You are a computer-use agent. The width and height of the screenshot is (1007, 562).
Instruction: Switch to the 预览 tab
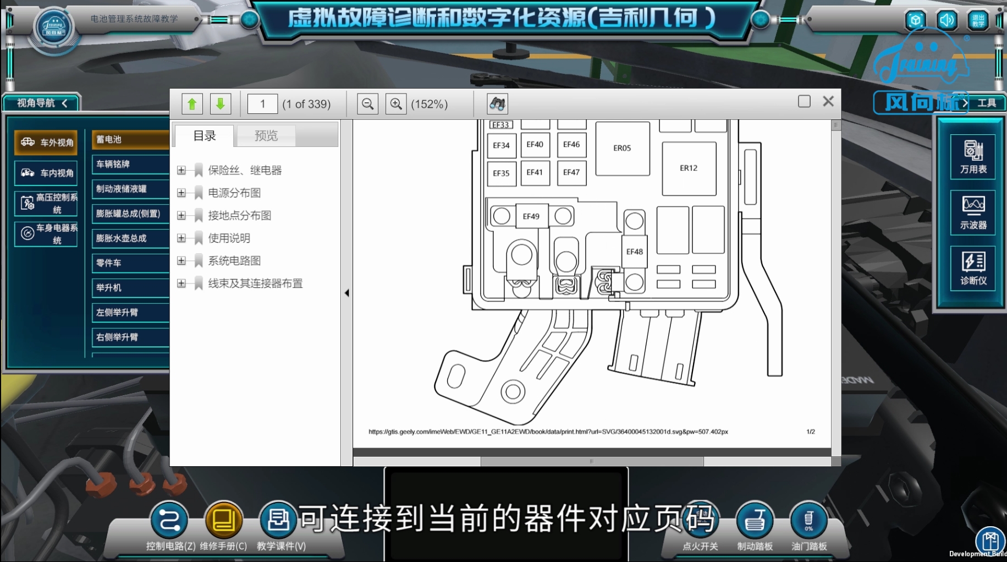click(266, 135)
